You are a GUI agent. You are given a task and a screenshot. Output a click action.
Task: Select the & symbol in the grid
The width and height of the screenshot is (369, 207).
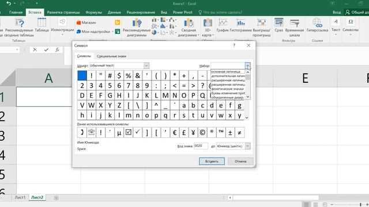[x=137, y=76]
